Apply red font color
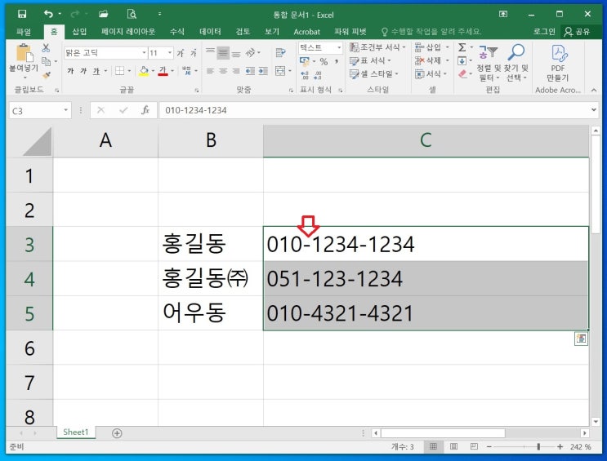The width and height of the screenshot is (607, 461). pos(163,71)
